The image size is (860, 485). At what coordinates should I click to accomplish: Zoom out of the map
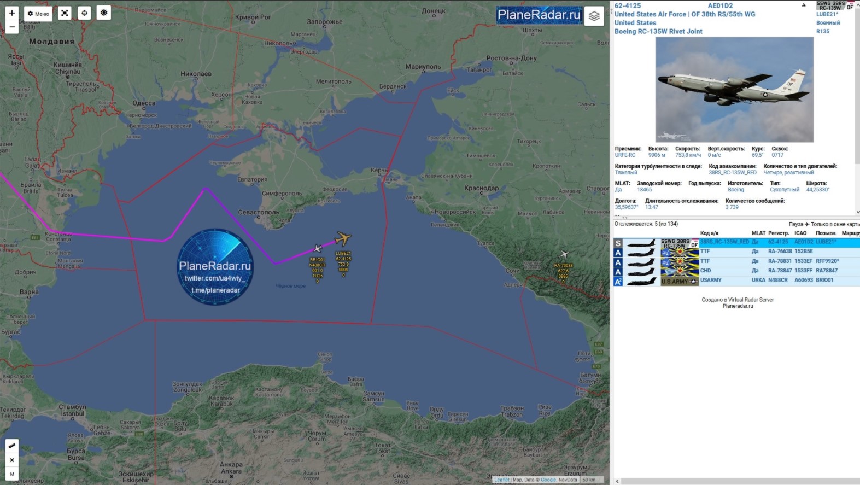[x=11, y=27]
